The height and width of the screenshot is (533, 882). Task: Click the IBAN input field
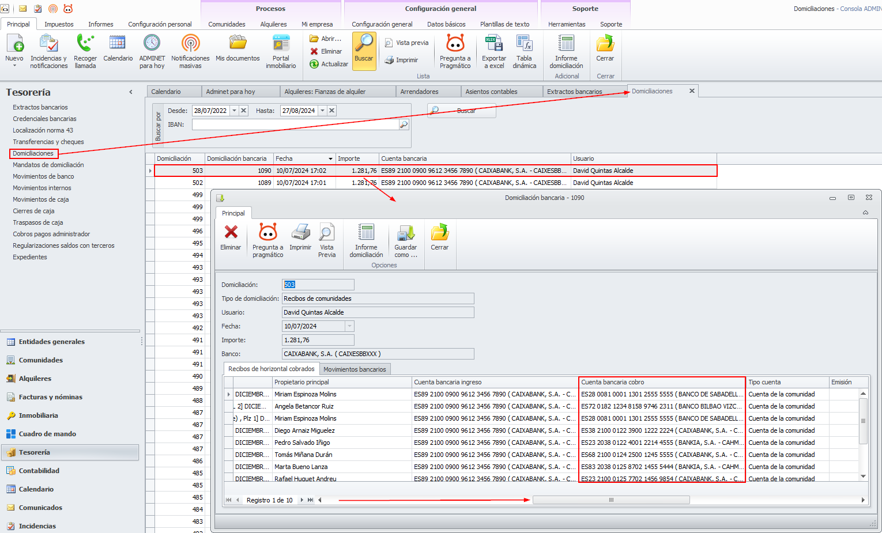coord(296,124)
